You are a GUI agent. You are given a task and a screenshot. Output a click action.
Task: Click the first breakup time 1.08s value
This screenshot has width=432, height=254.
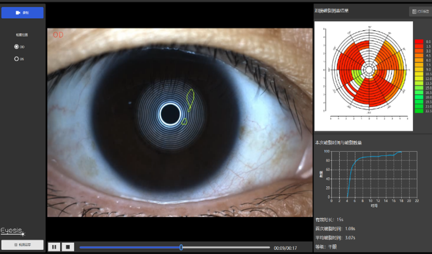[350, 229]
